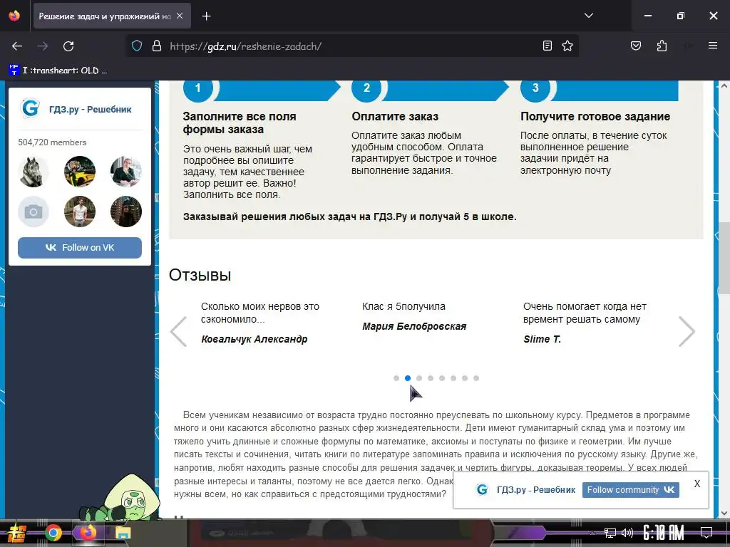Screen dimensions: 730x547
Task: Select the first review carousel dot
Action: [396, 378]
